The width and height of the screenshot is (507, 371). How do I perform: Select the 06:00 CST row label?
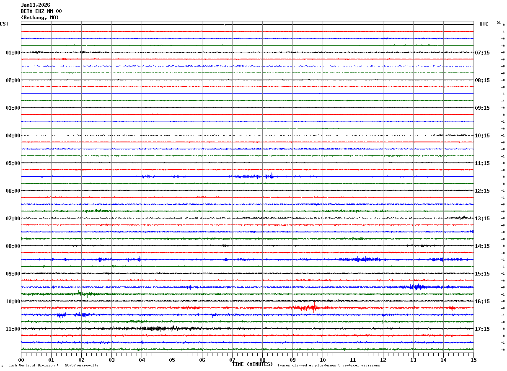(13, 191)
